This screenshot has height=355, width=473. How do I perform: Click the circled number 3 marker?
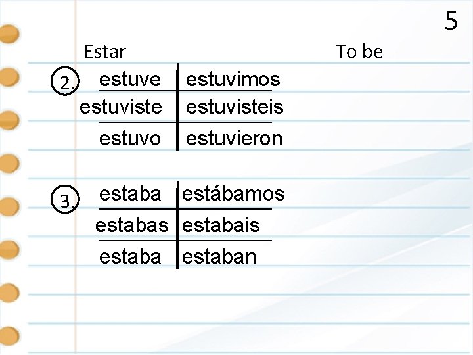65,199
